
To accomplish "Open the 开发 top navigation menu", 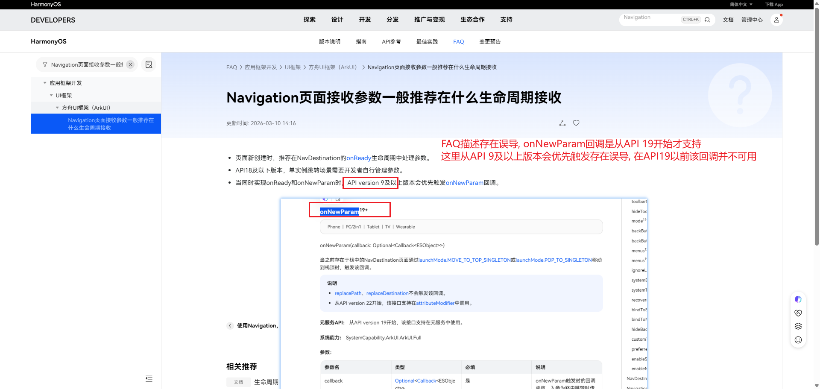I will [x=365, y=20].
